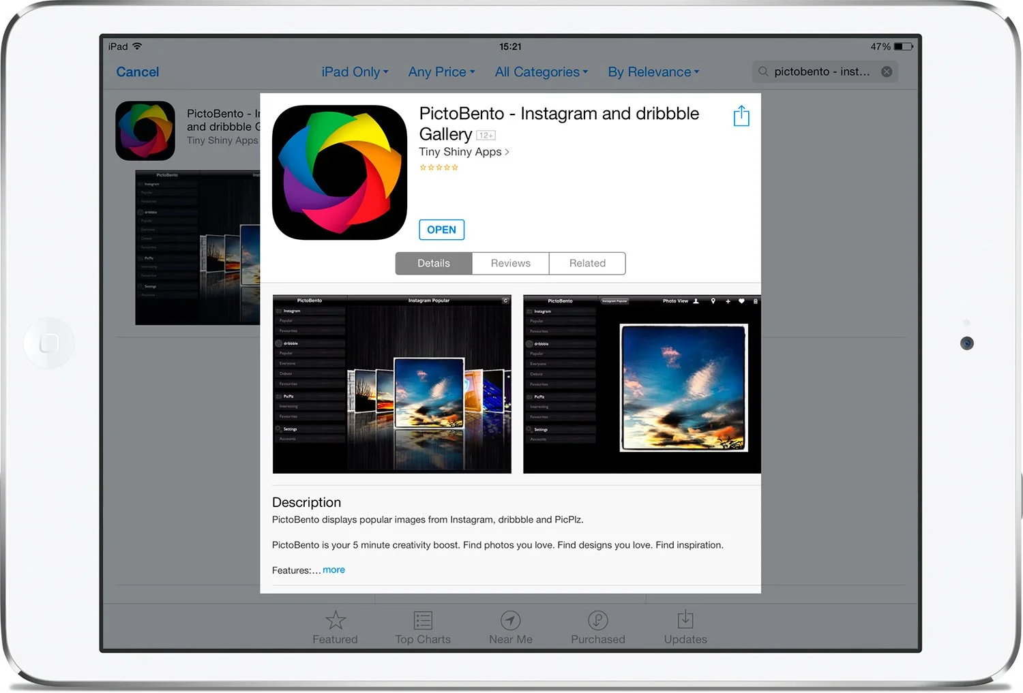Open the Photo View screenshot
Screen dimensions: 1023x693
642,384
